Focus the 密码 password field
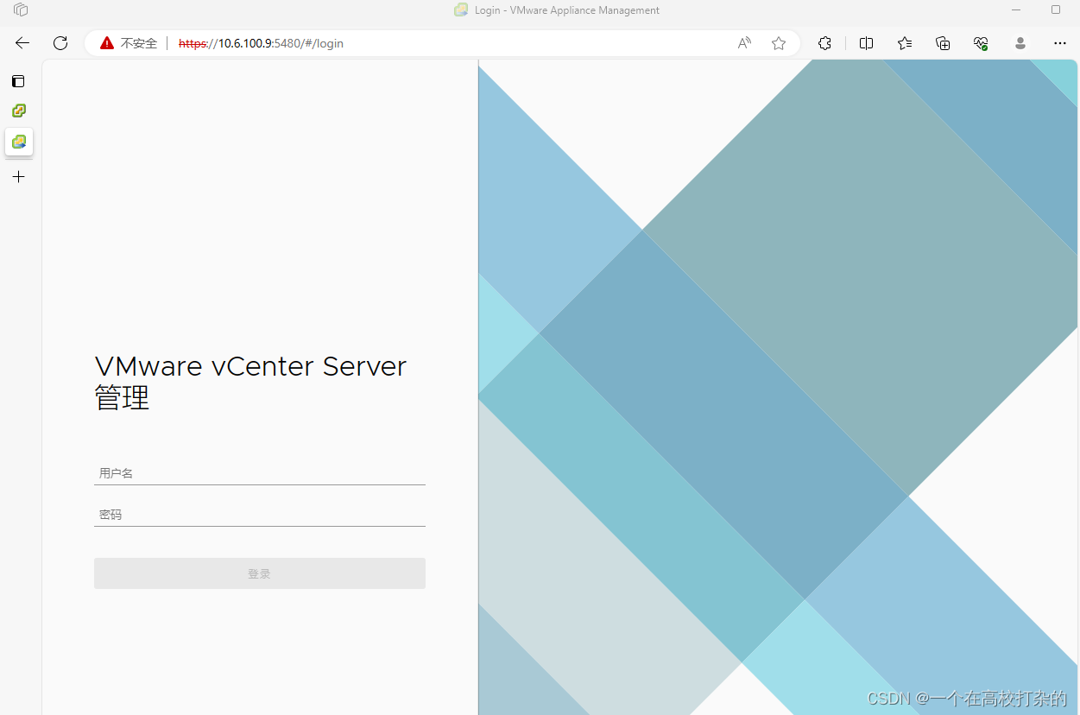The height and width of the screenshot is (715, 1080). 260,515
